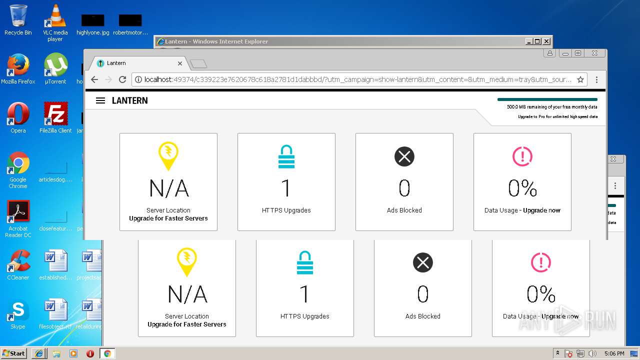The width and height of the screenshot is (640, 360).
Task: Go back using Chrome's back arrow
Action: 94,79
